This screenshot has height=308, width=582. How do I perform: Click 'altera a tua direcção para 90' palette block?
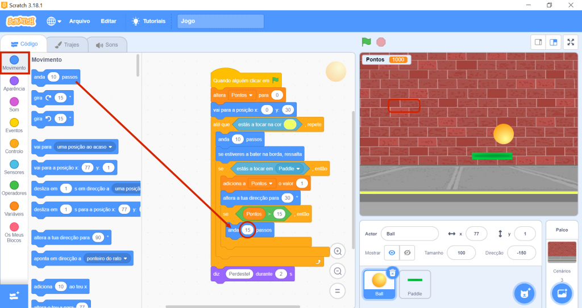(x=71, y=238)
